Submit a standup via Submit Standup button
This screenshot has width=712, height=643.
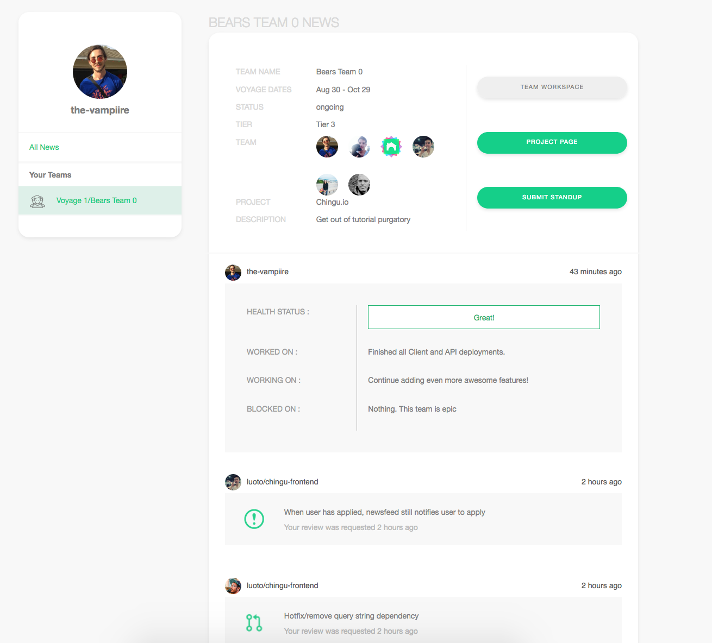coord(552,198)
